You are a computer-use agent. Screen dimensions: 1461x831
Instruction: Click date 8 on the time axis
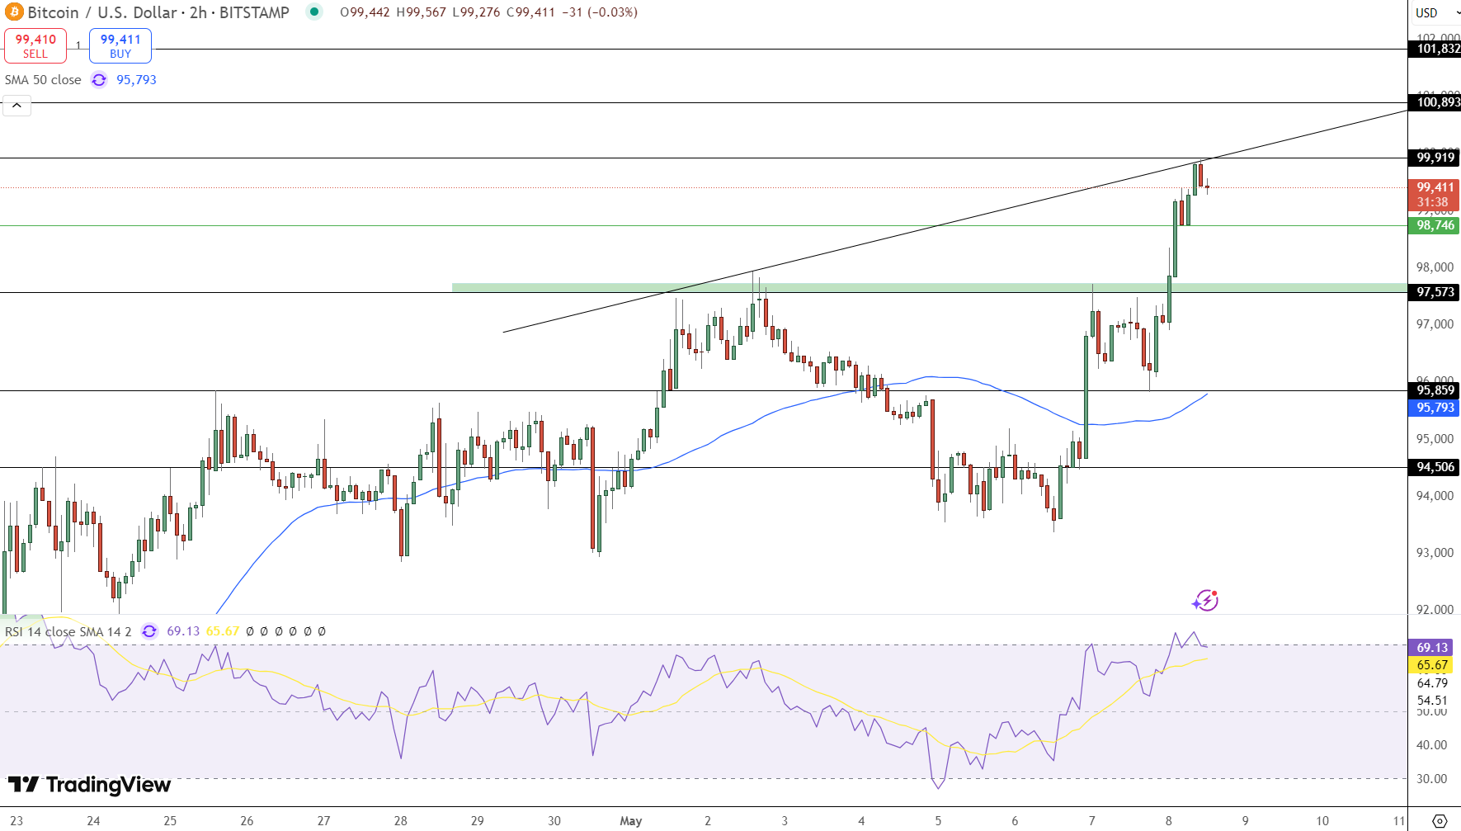[1168, 821]
